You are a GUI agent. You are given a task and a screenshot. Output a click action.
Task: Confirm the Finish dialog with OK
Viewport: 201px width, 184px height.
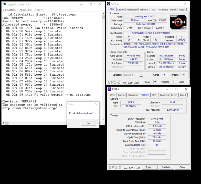tap(88, 123)
